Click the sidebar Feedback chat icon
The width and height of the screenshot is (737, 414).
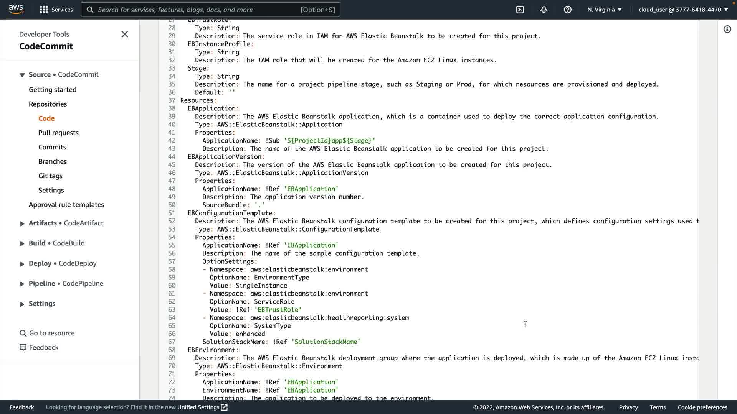23,347
